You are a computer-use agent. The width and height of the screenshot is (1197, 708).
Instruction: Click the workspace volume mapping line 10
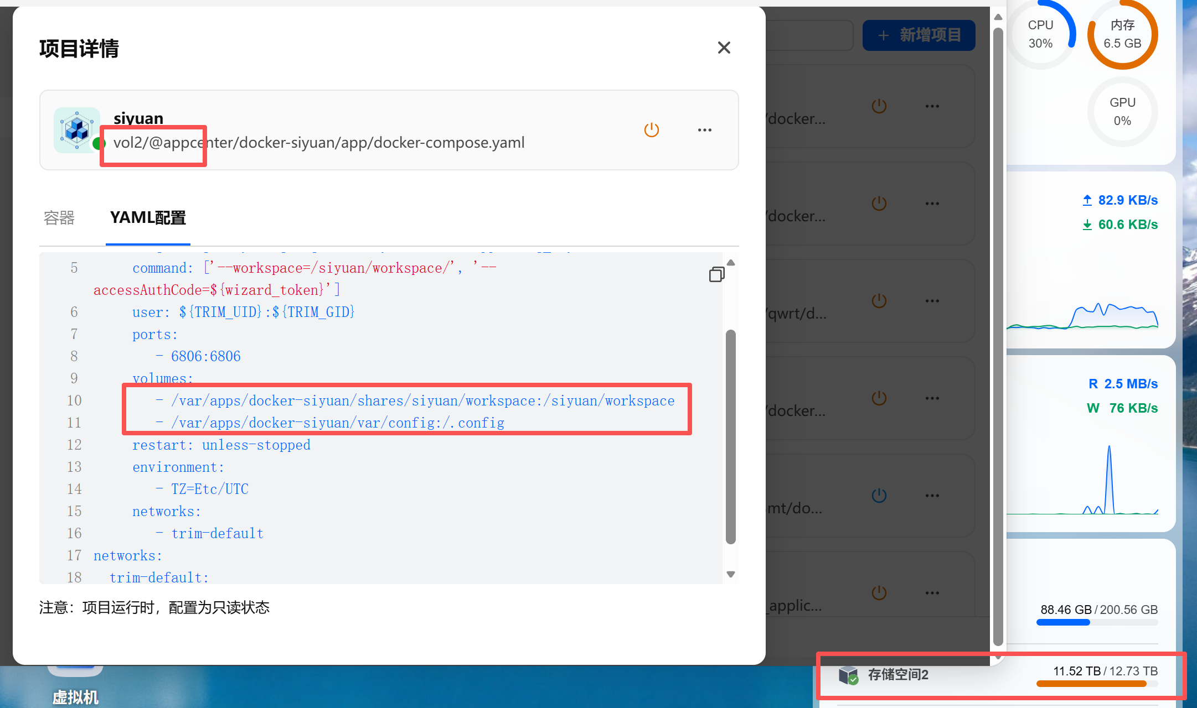tap(415, 400)
